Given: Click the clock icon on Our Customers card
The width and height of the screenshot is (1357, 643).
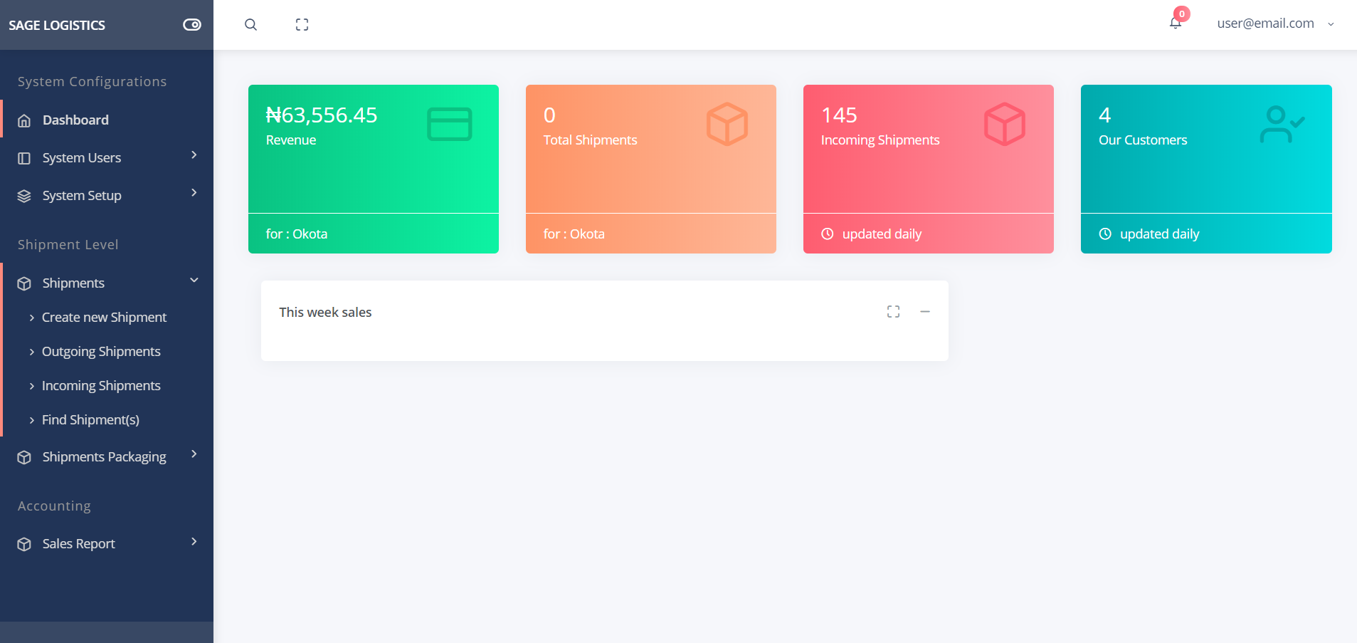Looking at the screenshot, I should [x=1104, y=234].
